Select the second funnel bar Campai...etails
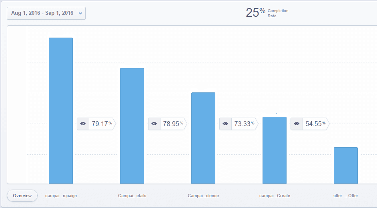The image size is (377, 208). [132, 126]
